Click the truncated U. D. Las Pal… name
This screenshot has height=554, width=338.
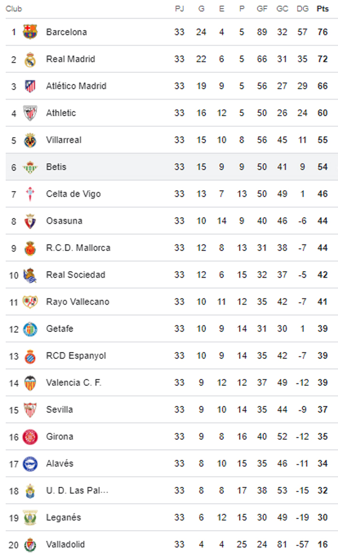click(x=77, y=490)
